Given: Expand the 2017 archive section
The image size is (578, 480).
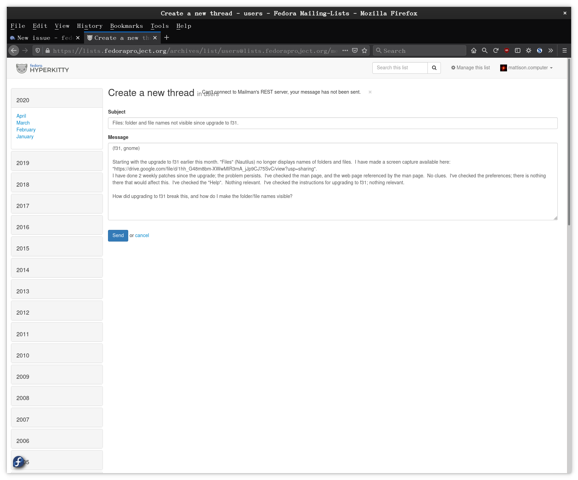Looking at the screenshot, I should click(x=57, y=204).
